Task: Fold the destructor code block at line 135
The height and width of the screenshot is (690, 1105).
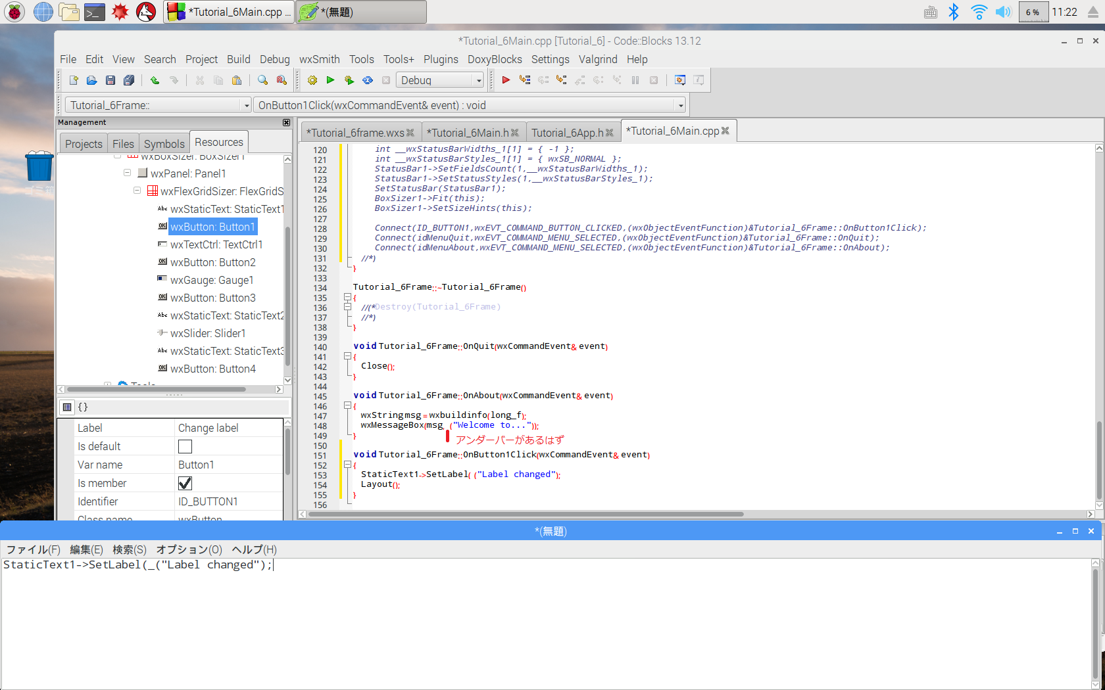Action: tap(347, 297)
